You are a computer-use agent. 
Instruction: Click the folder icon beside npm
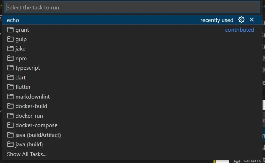[x=10, y=58]
